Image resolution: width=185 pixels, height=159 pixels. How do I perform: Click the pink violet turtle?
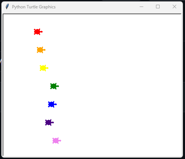pyautogui.click(x=57, y=140)
